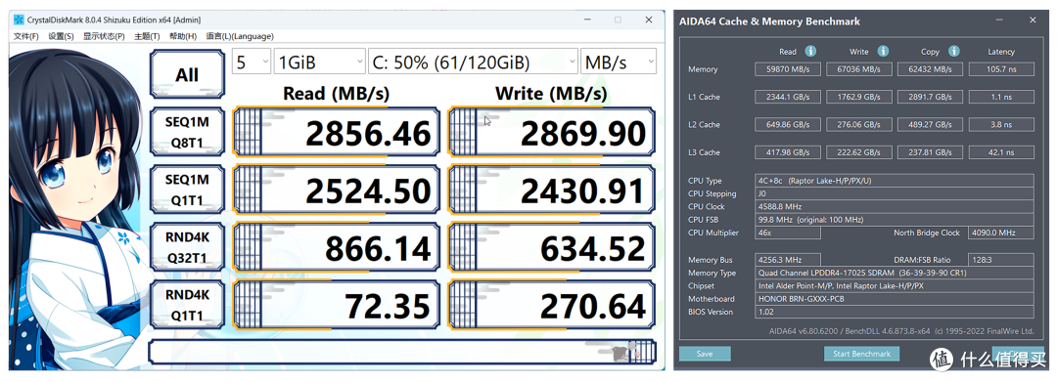Click L2 Cache latency value 3.8 ns

(1001, 124)
